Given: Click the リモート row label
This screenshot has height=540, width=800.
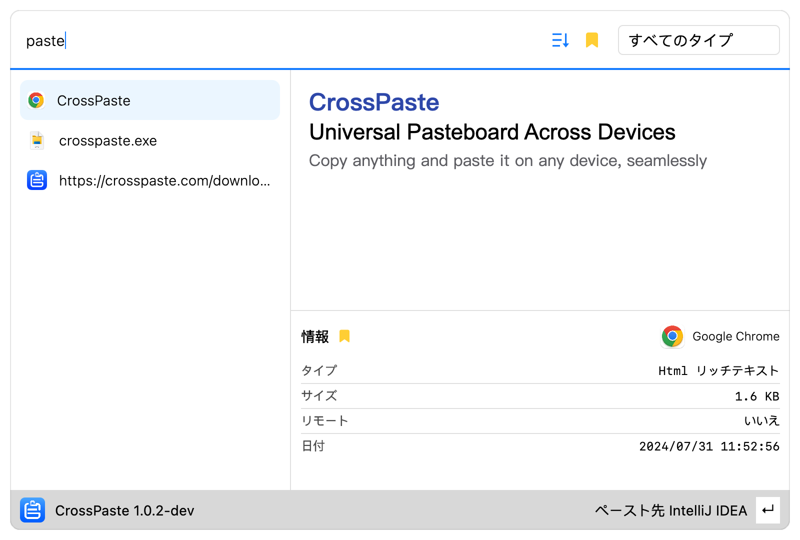Looking at the screenshot, I should [324, 421].
